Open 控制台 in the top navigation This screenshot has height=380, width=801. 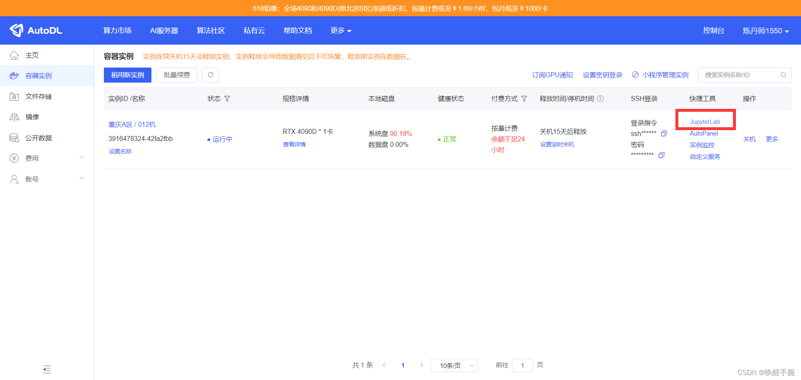[x=713, y=30]
